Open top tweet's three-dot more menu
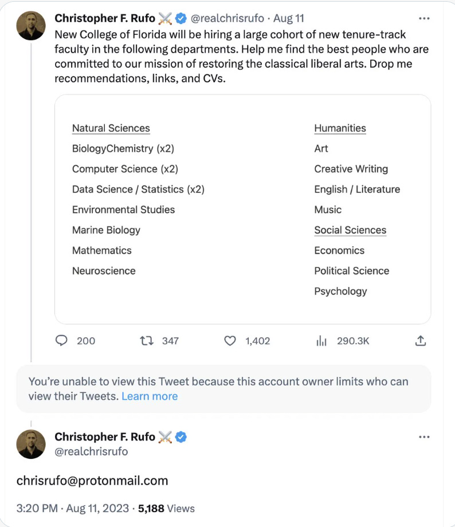 pos(424,18)
